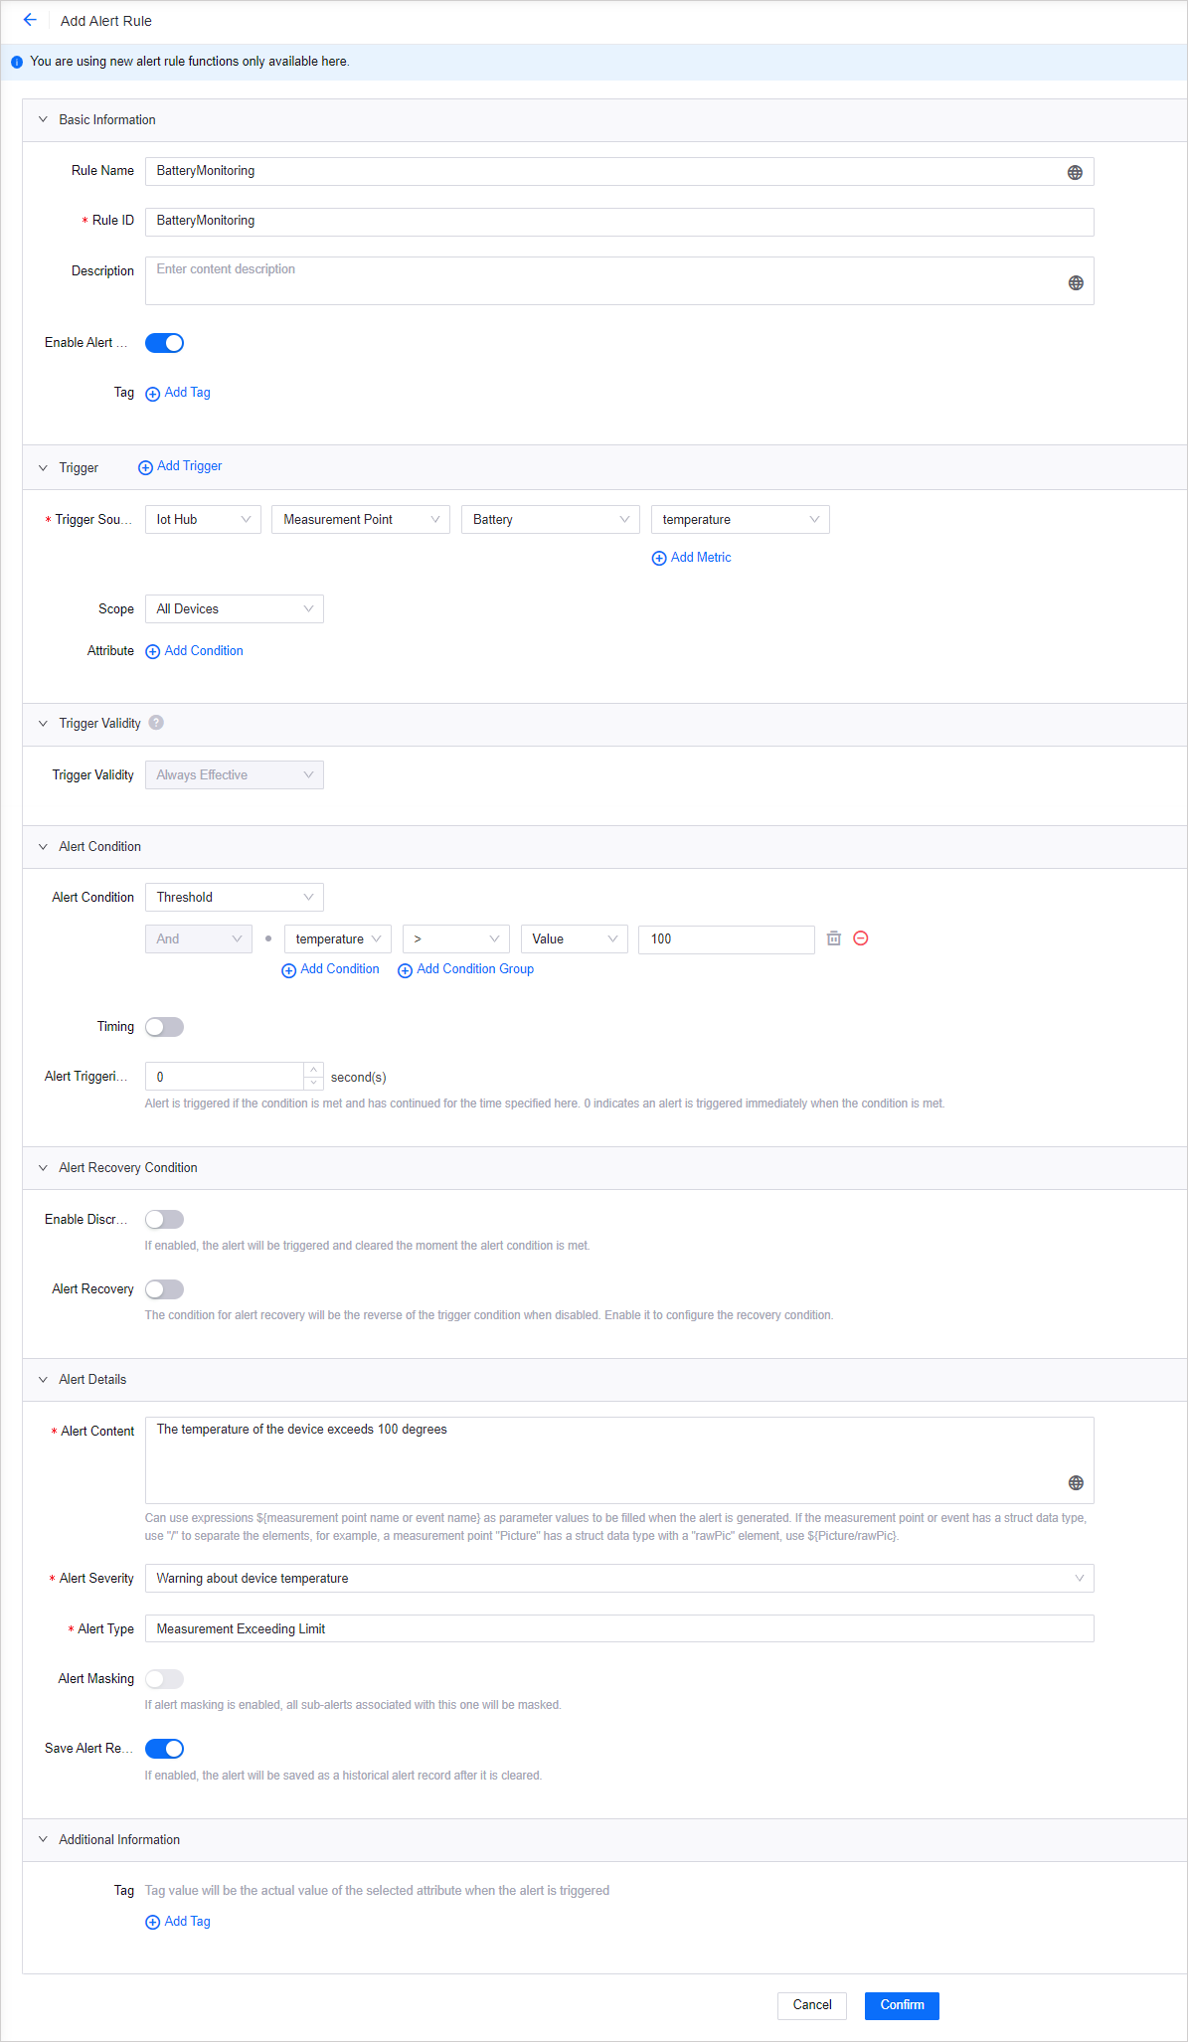Screen dimensions: 1188x2042
Task: Disable the Enable Alert toggle
Action: pos(164,343)
